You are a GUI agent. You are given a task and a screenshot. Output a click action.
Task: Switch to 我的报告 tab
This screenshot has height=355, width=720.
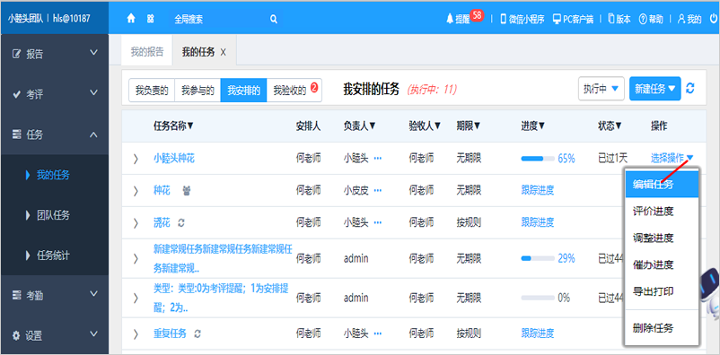[147, 52]
